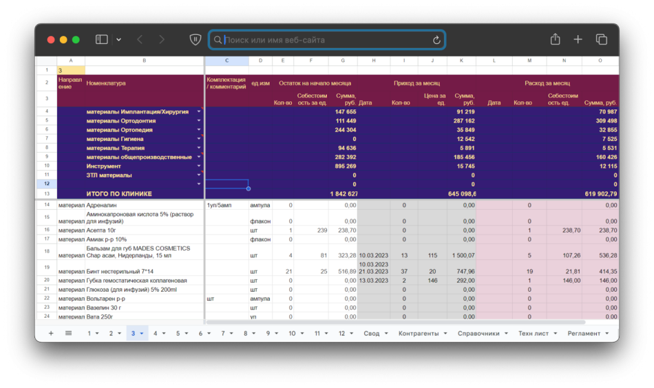Expand dropdown for материалы общепроизводственные
Image resolution: width=654 pixels, height=388 pixels.
(199, 157)
